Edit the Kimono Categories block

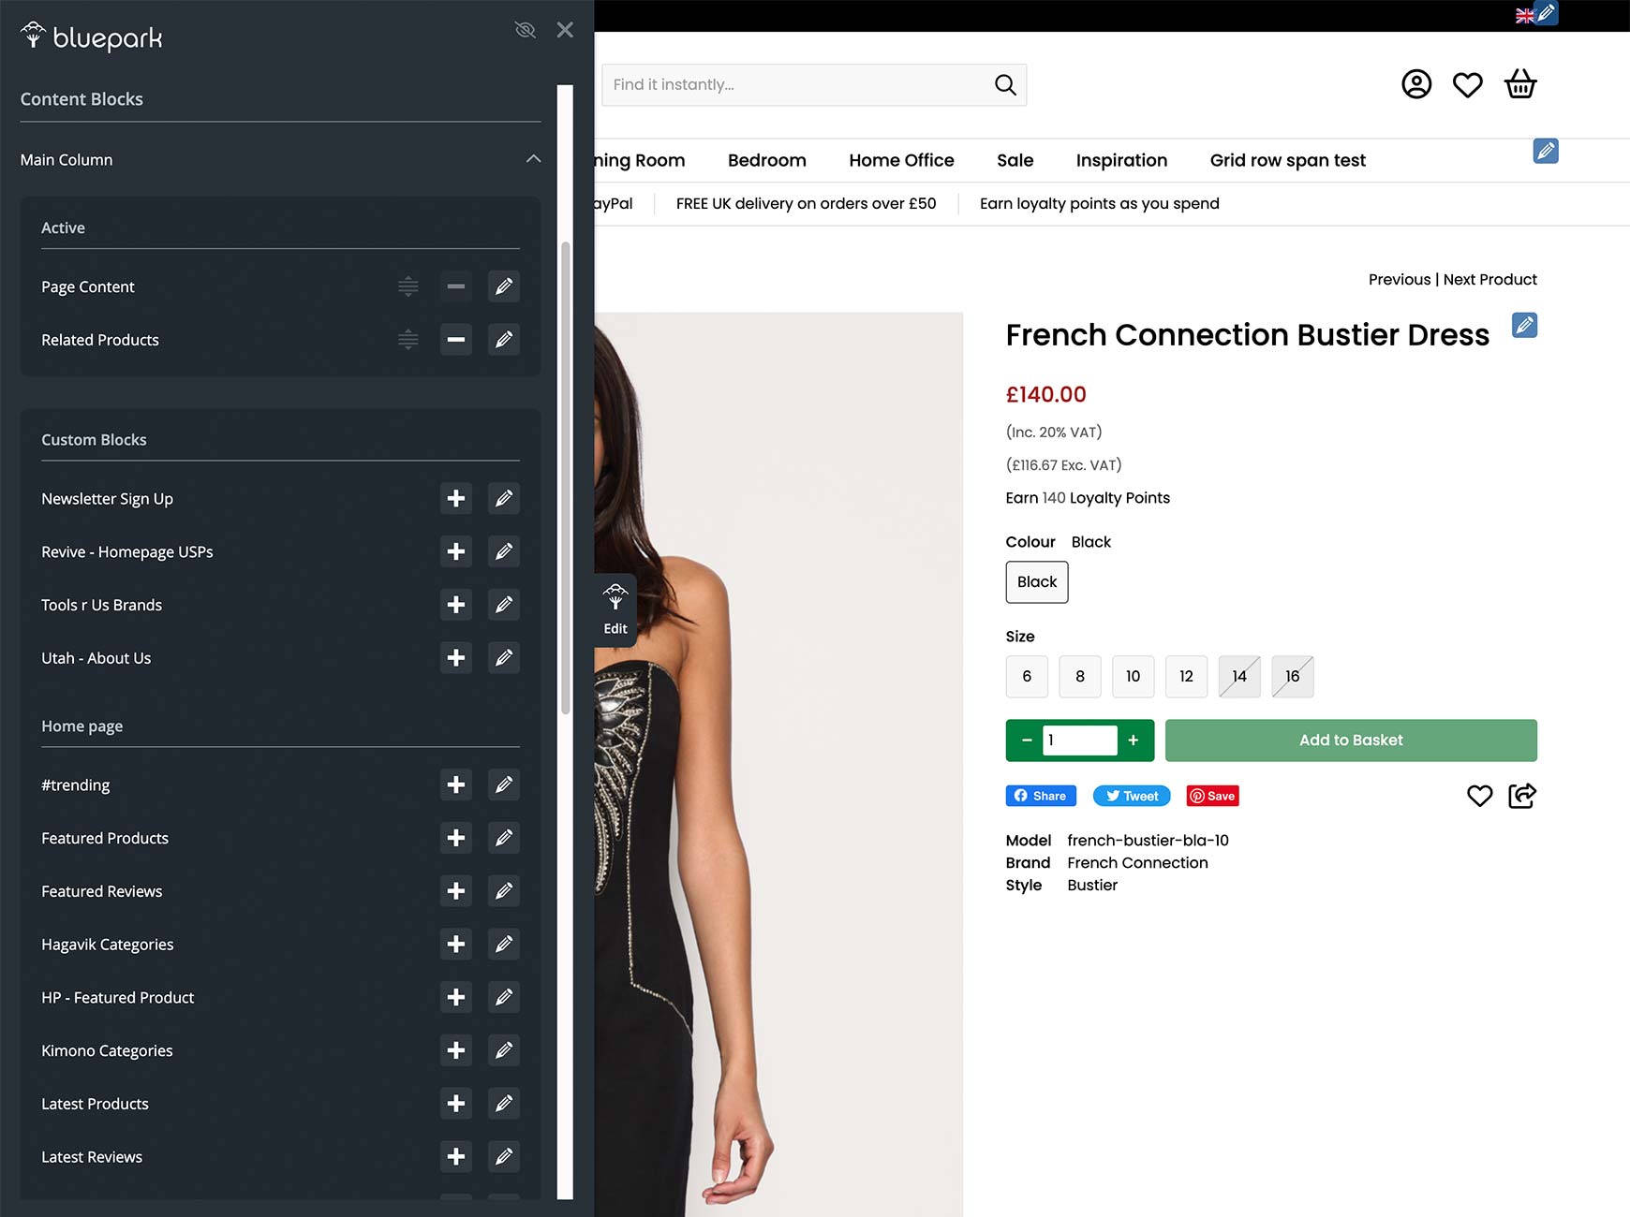coord(504,1050)
